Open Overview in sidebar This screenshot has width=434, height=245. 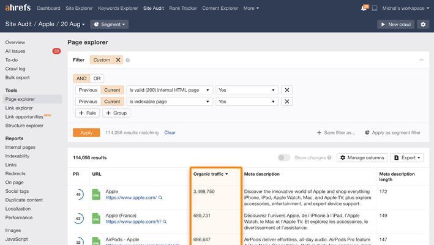pyautogui.click(x=15, y=42)
